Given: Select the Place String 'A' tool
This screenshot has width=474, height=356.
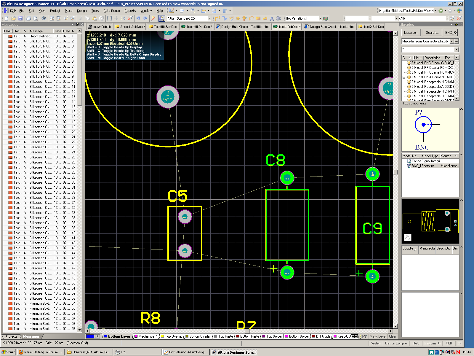Looking at the screenshot, I should 272,18.
